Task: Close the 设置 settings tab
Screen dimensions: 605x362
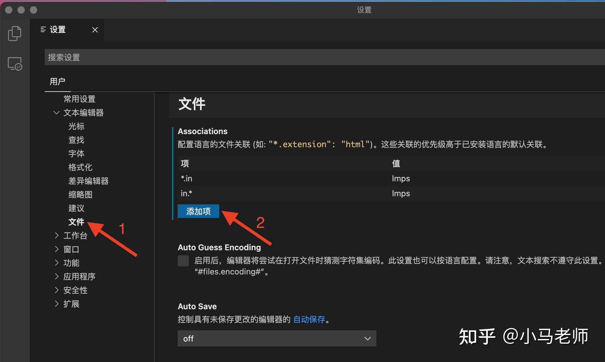Action: (x=95, y=29)
